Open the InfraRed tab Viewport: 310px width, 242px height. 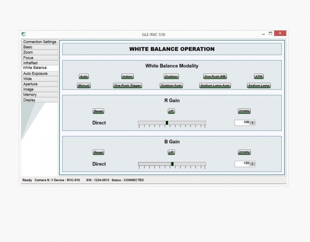click(x=30, y=63)
